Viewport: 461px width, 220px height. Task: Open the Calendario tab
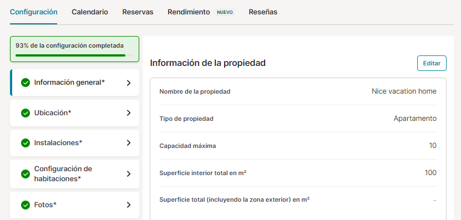pyautogui.click(x=90, y=12)
